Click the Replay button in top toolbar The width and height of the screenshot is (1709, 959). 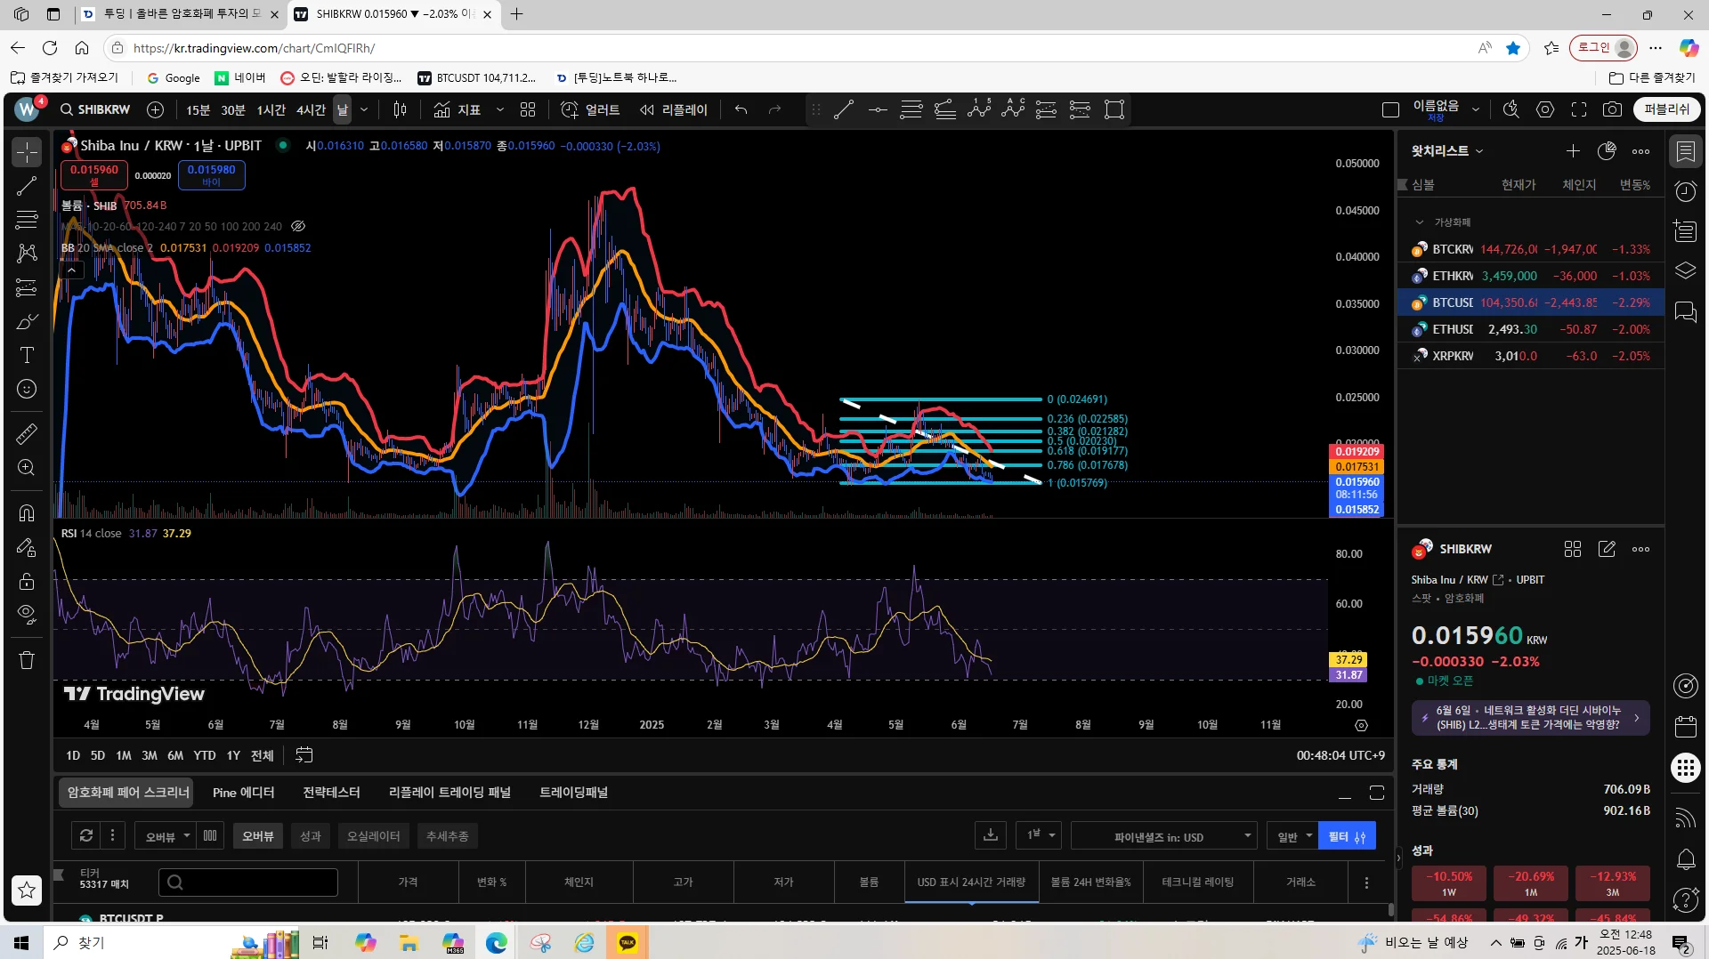(674, 109)
